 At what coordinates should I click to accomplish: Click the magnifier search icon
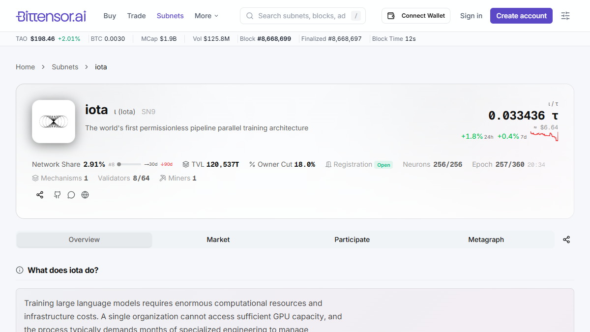250,16
